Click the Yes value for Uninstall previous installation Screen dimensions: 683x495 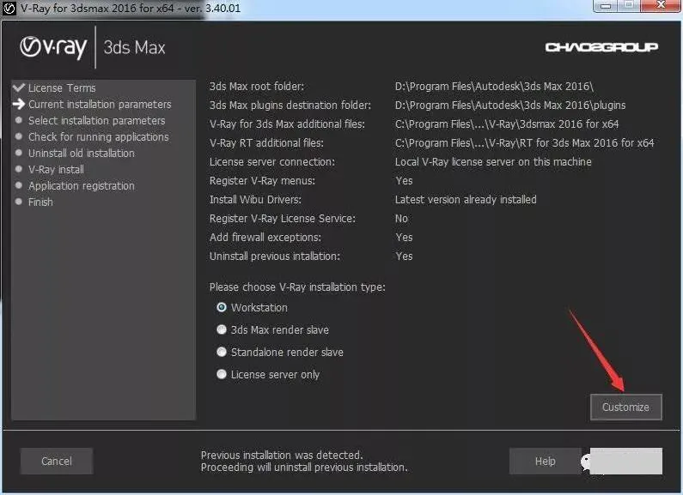pos(404,257)
